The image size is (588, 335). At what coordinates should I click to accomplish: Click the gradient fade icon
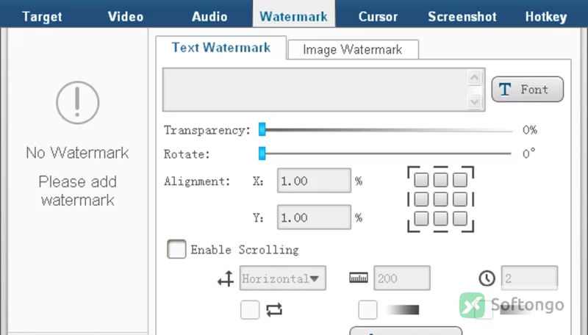click(403, 310)
